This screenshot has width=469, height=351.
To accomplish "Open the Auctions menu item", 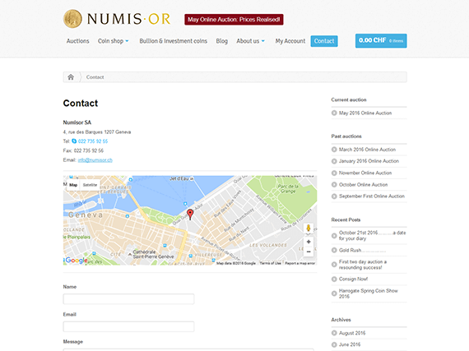I will tap(78, 41).
